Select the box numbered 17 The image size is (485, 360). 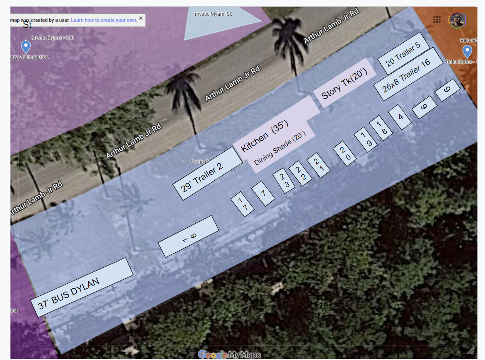pyautogui.click(x=243, y=204)
